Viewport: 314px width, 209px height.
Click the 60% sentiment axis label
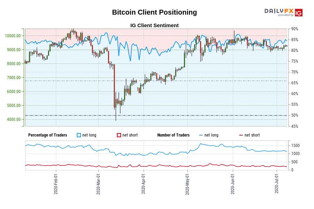coord(295,94)
